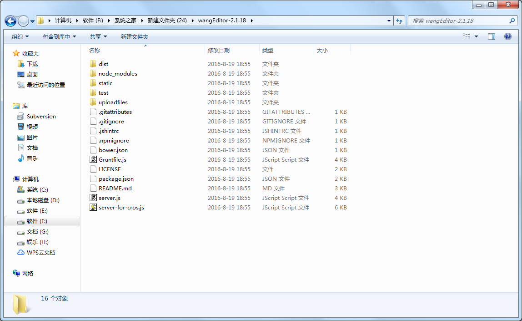The height and width of the screenshot is (321, 522).
Task: Select the Gruntfile.js script file icon
Action: (93, 160)
